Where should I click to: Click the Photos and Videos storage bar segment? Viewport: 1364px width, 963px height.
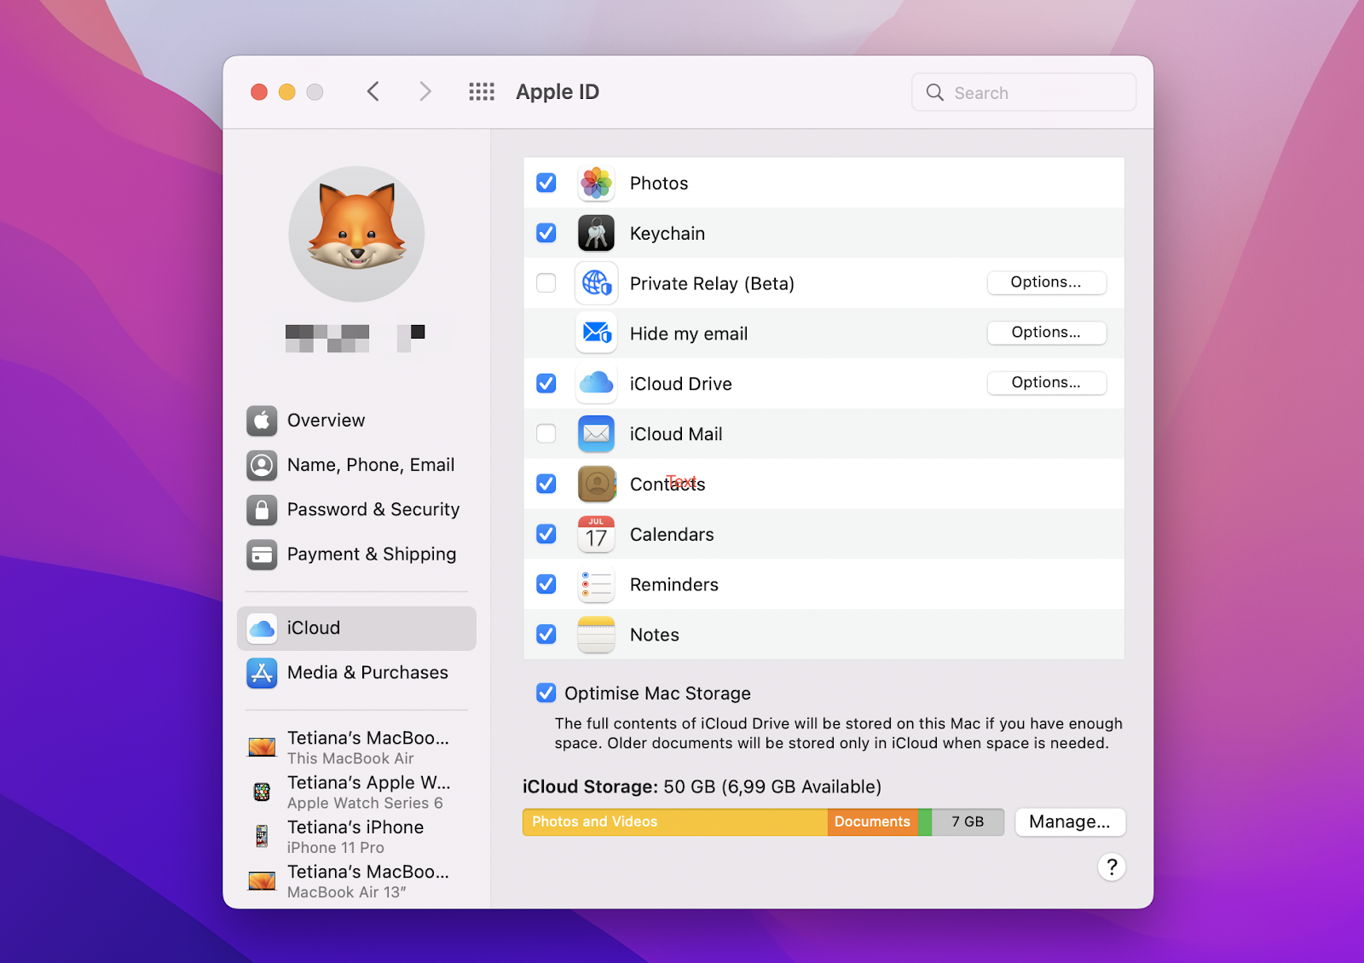673,821
